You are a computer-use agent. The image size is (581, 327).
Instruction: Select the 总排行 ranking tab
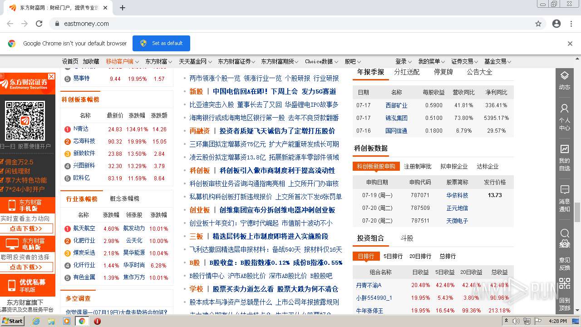tap(448, 256)
